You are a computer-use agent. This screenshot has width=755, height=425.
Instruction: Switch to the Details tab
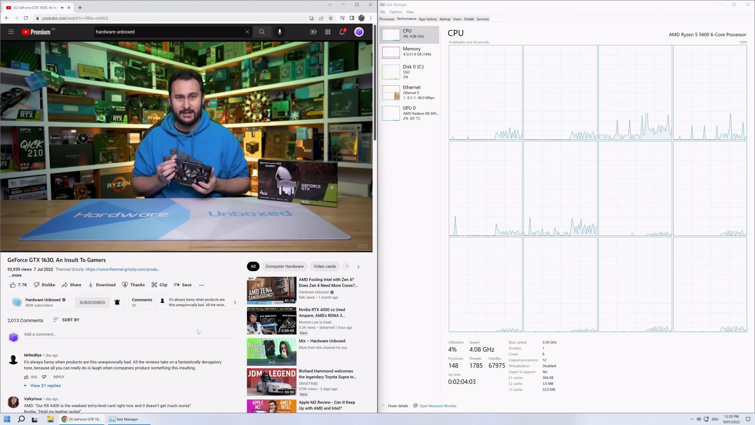click(x=469, y=19)
